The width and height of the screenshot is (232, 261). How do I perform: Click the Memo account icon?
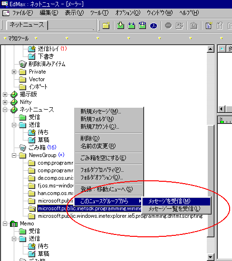pos(14,224)
